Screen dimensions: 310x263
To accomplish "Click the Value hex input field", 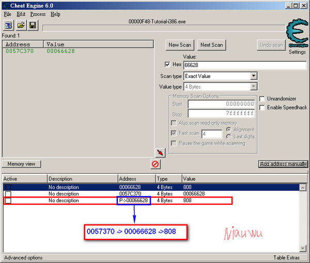I will tap(245, 65).
